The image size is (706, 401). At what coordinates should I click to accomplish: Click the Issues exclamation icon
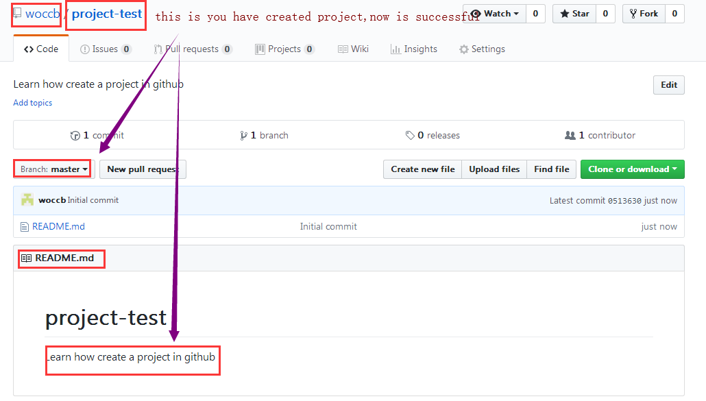[84, 49]
